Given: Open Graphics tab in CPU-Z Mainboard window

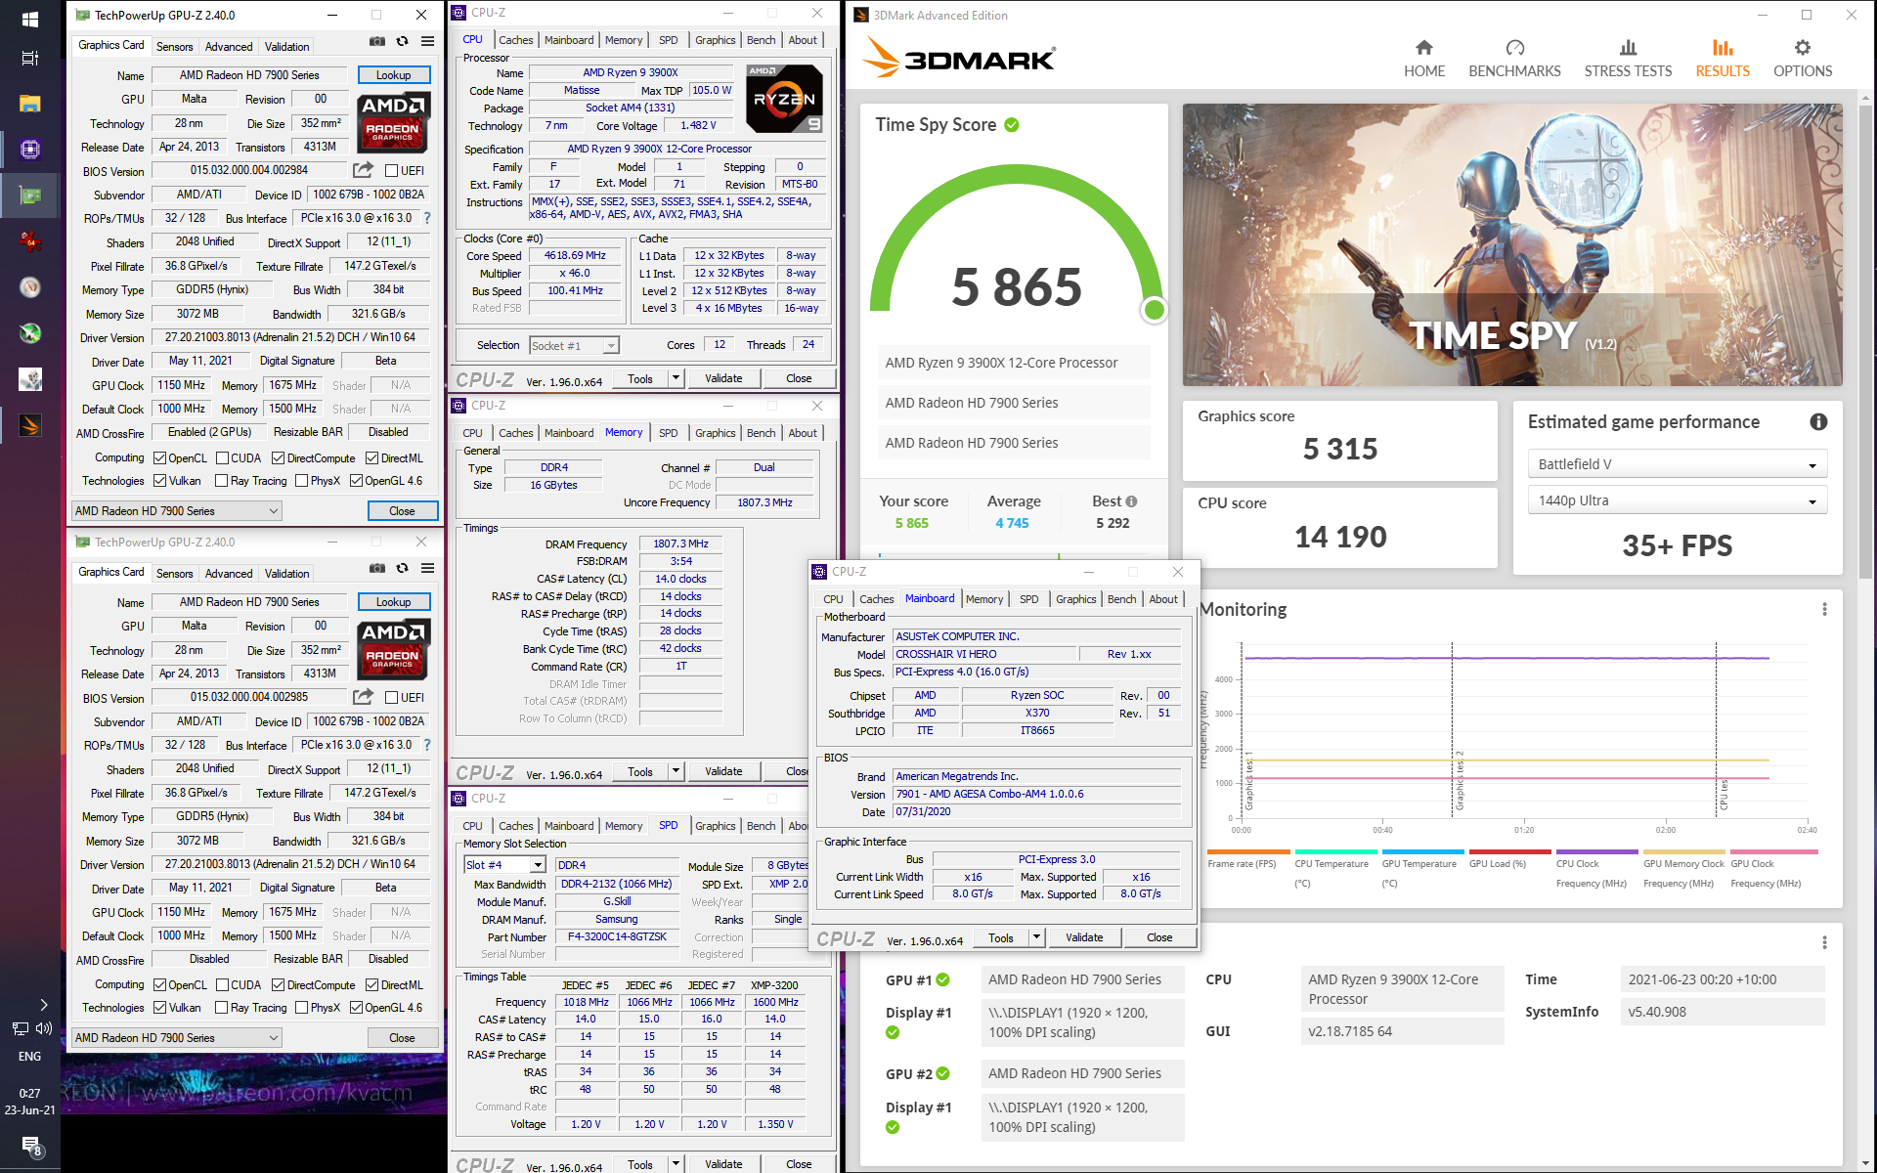Looking at the screenshot, I should click(1075, 599).
